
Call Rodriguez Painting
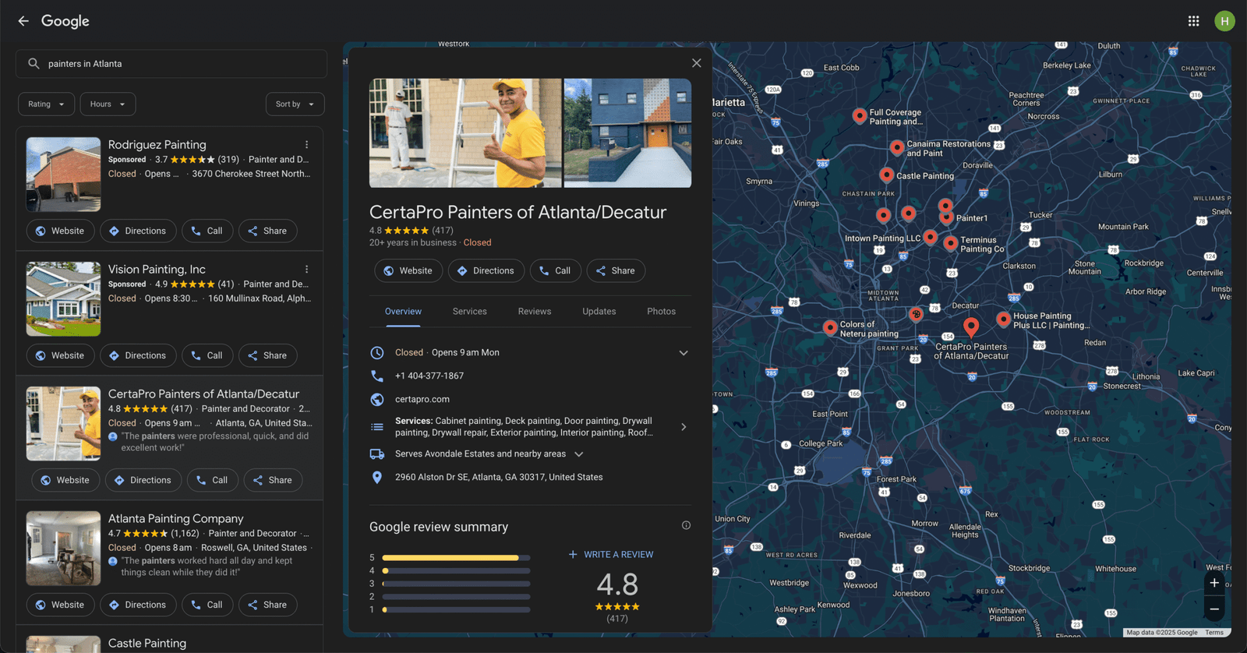tap(207, 231)
